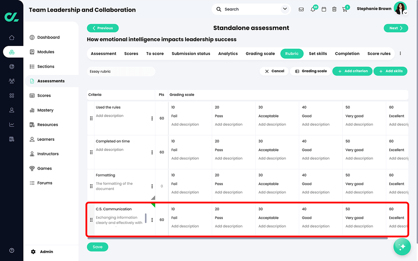
Task: Open the apps grid icon in left rail
Action: click(x=12, y=96)
